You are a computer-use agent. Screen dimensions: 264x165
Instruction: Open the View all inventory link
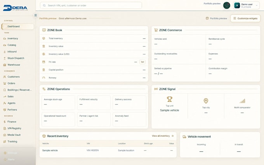[163, 136]
